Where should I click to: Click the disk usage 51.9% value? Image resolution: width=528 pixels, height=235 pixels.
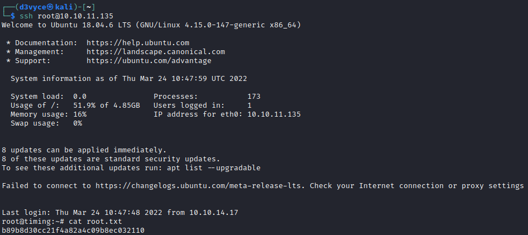(84, 105)
